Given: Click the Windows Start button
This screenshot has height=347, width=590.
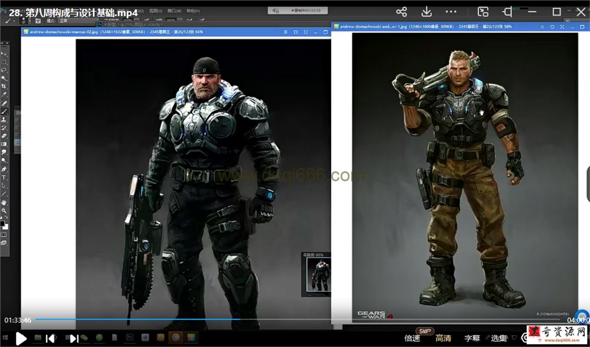Looking at the screenshot, I should (x=5, y=337).
